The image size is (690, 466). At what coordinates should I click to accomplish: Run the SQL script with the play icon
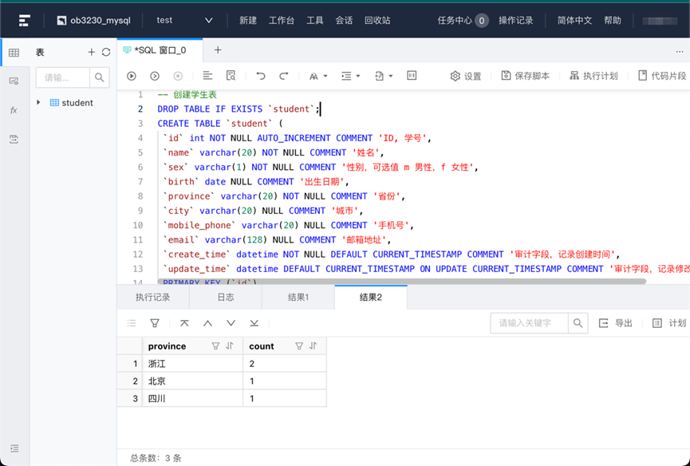click(x=130, y=76)
